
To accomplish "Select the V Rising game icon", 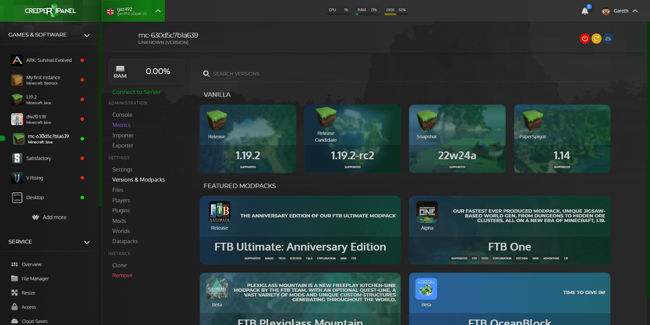I will (17, 178).
